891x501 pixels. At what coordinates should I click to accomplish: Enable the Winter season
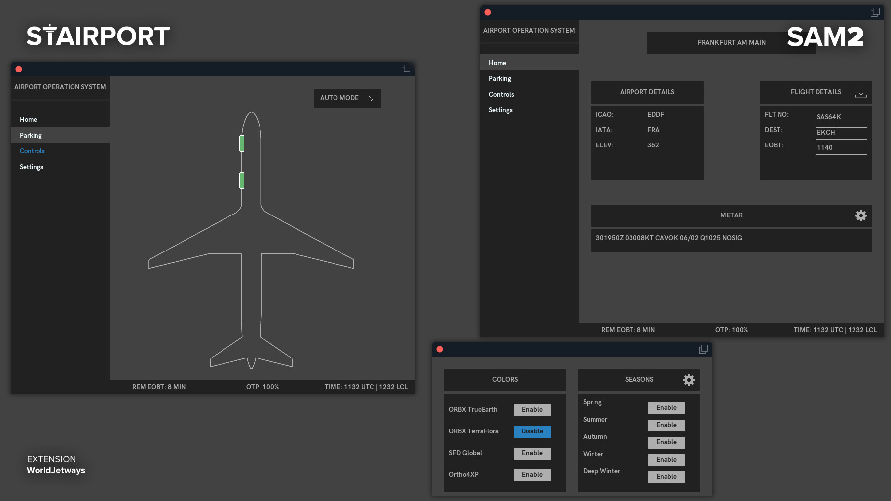click(666, 460)
